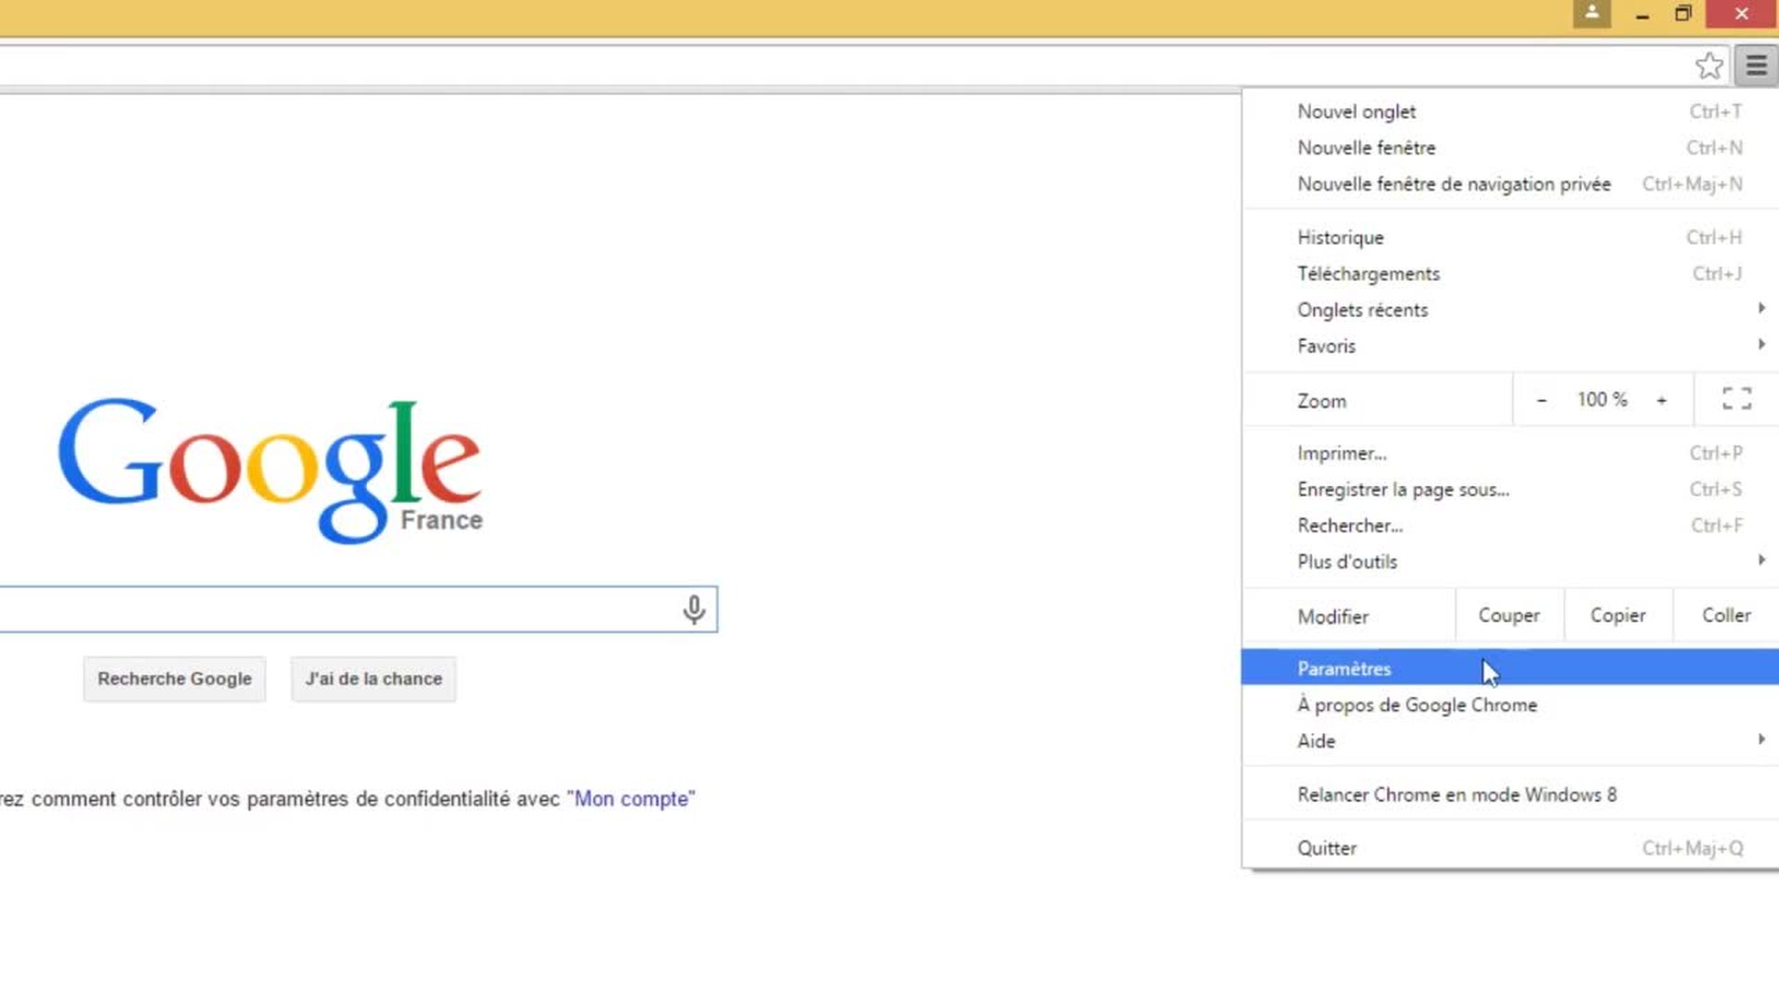Choose Nouvelle fenêtre de navigation privée
This screenshot has height=1000, width=1779.
tap(1453, 184)
